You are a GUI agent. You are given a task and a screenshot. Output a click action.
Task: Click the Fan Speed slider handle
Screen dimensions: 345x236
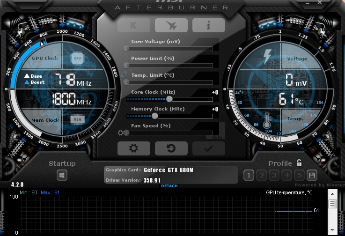[x=126, y=133]
